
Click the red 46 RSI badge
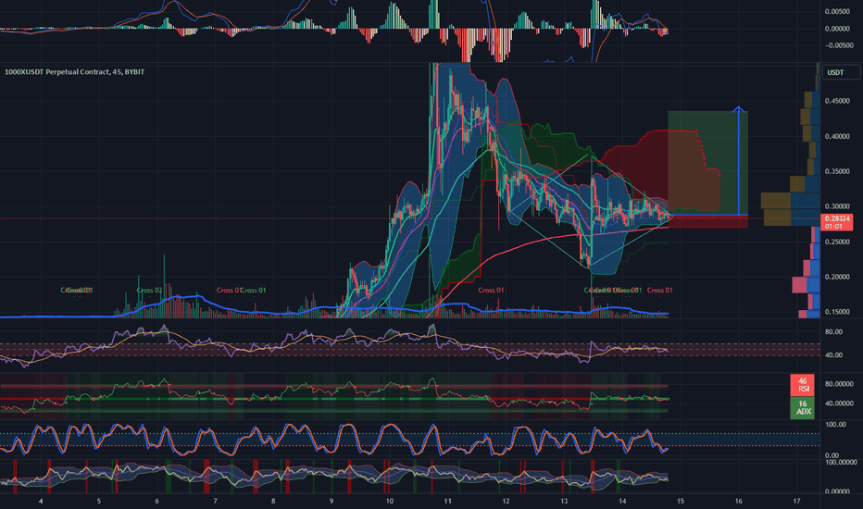click(x=803, y=385)
